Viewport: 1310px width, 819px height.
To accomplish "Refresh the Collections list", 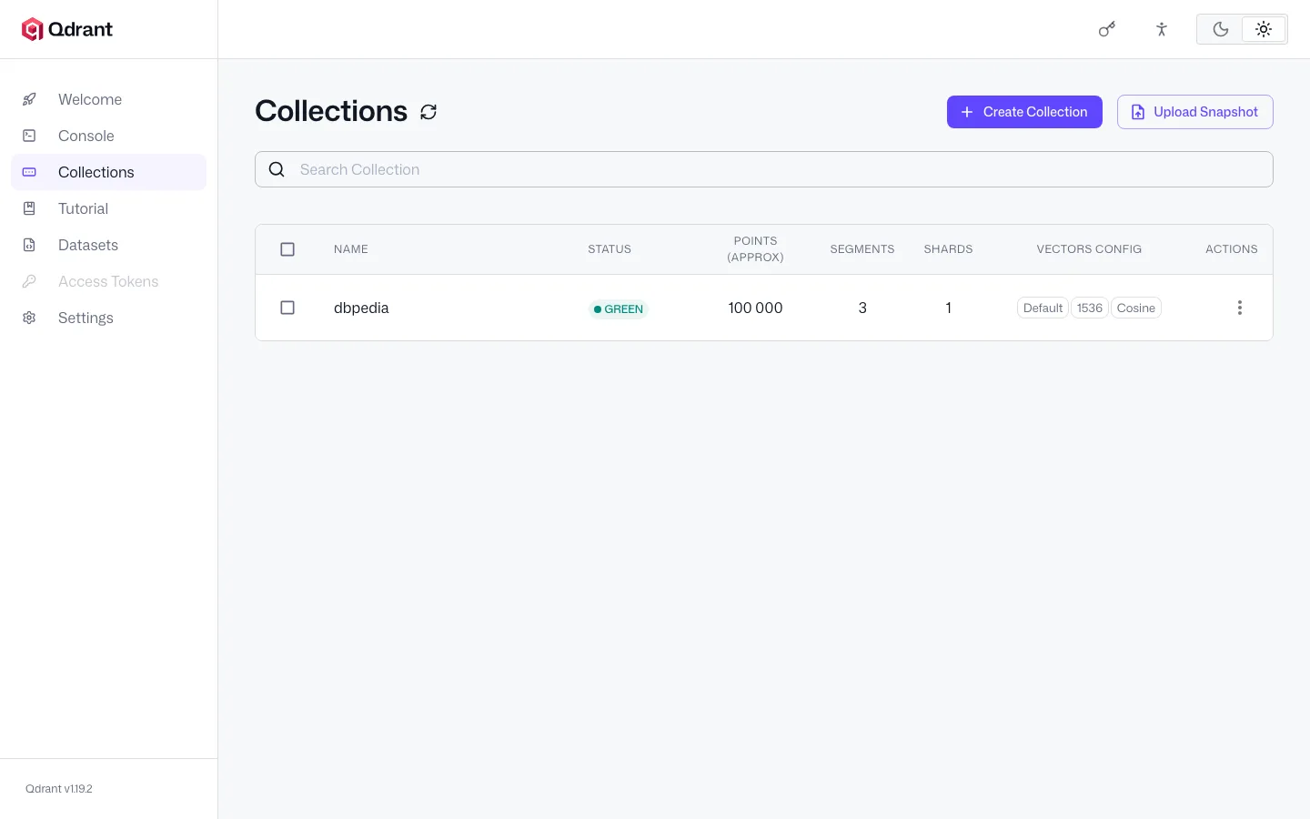I will 428,112.
